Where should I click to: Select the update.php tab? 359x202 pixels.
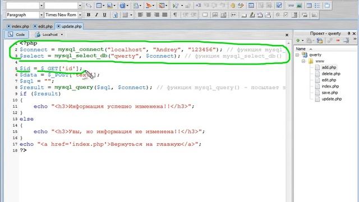click(71, 26)
